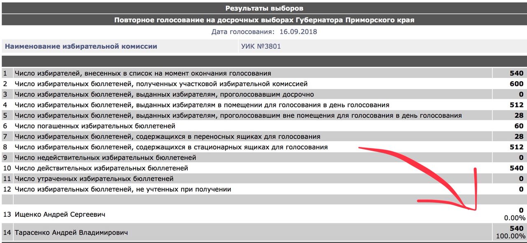Click the invalid ballots row 9 label
The width and height of the screenshot is (527, 243).
point(105,158)
